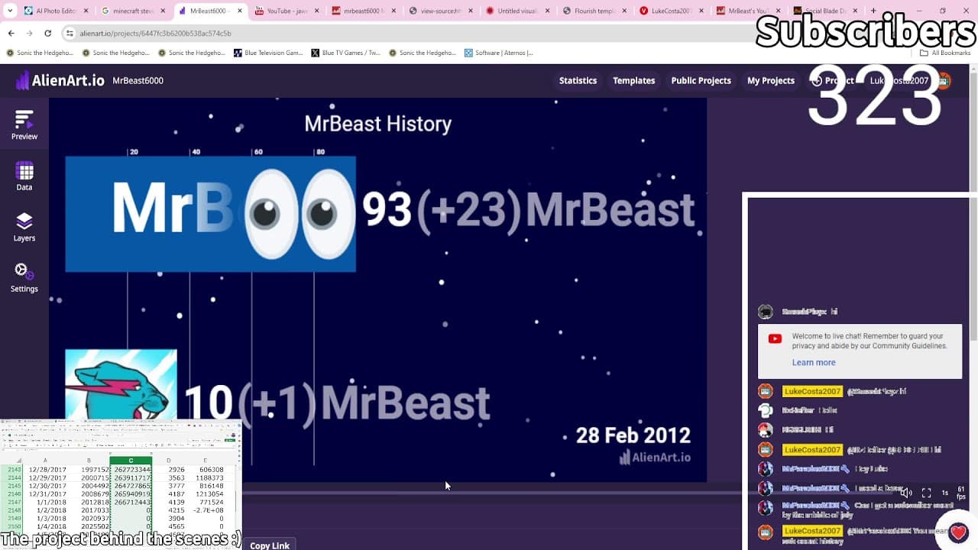Open a new browser tab
The image size is (978, 550).
coord(873,11)
